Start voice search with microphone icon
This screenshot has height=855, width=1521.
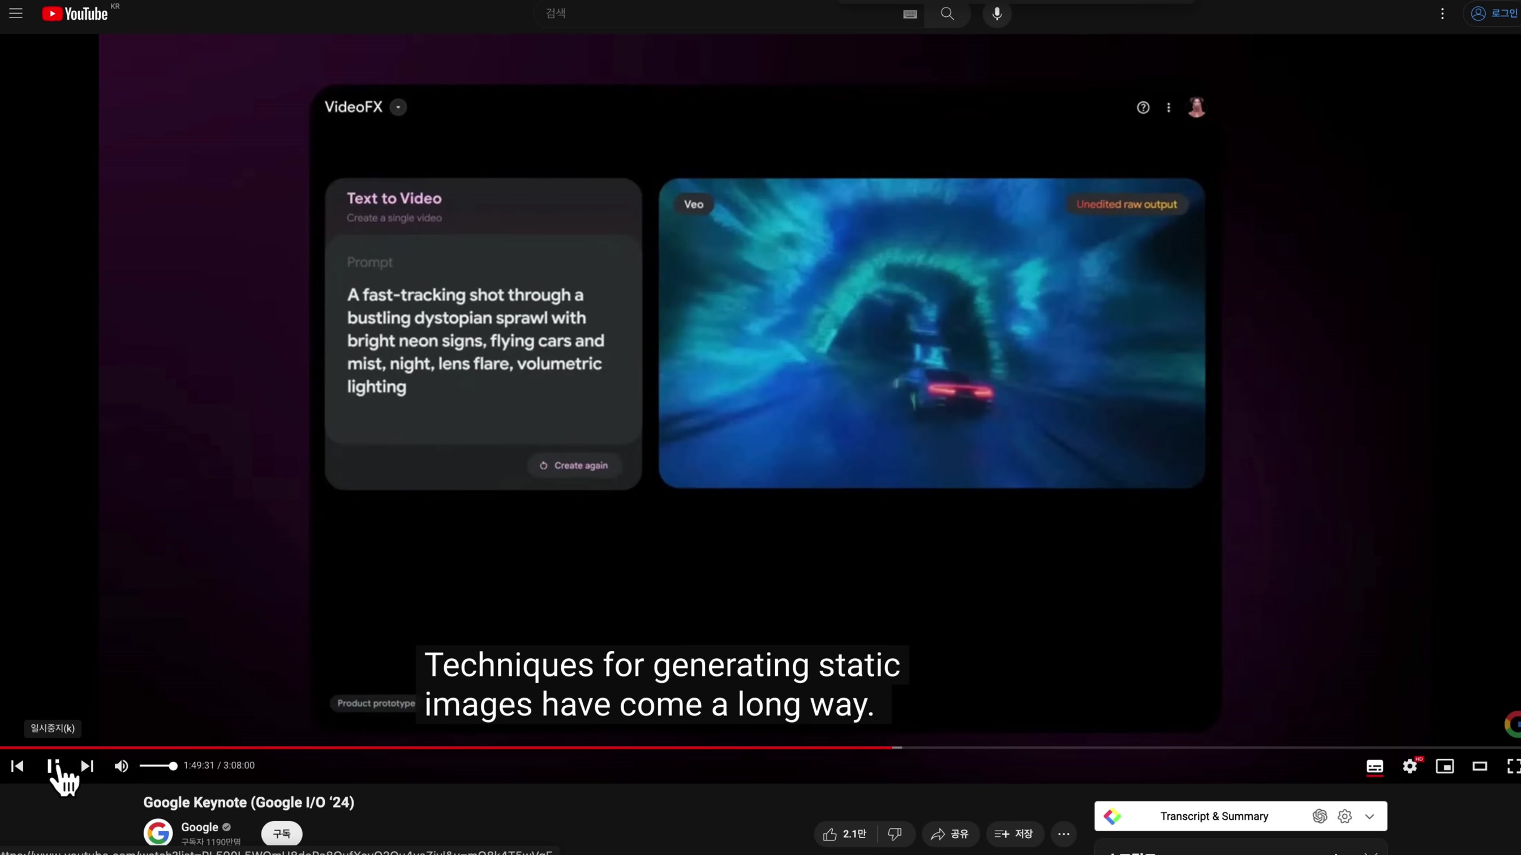[x=996, y=13]
